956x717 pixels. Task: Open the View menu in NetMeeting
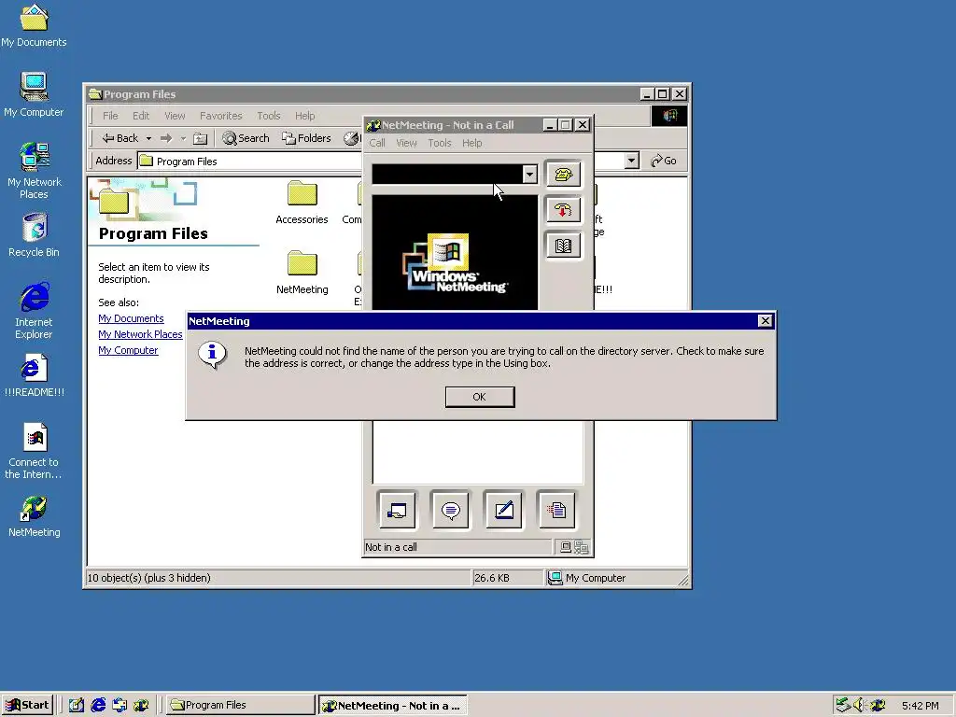click(406, 143)
